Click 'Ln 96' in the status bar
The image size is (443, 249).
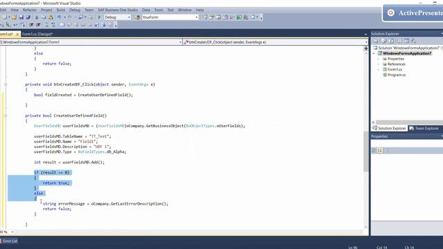(353, 248)
